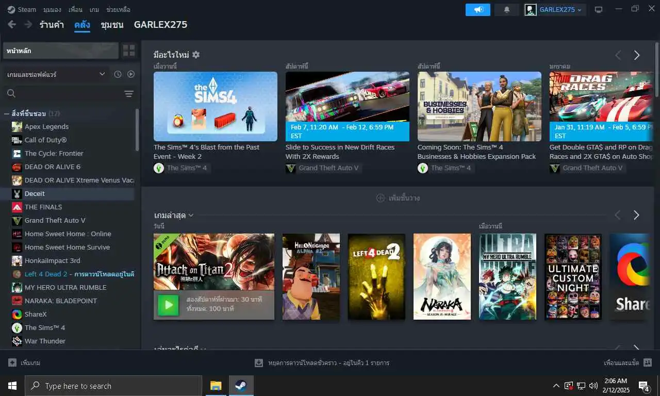This screenshot has height=396, width=660.
Task: Open Drift Races news thumbnail
Action: pos(348,106)
